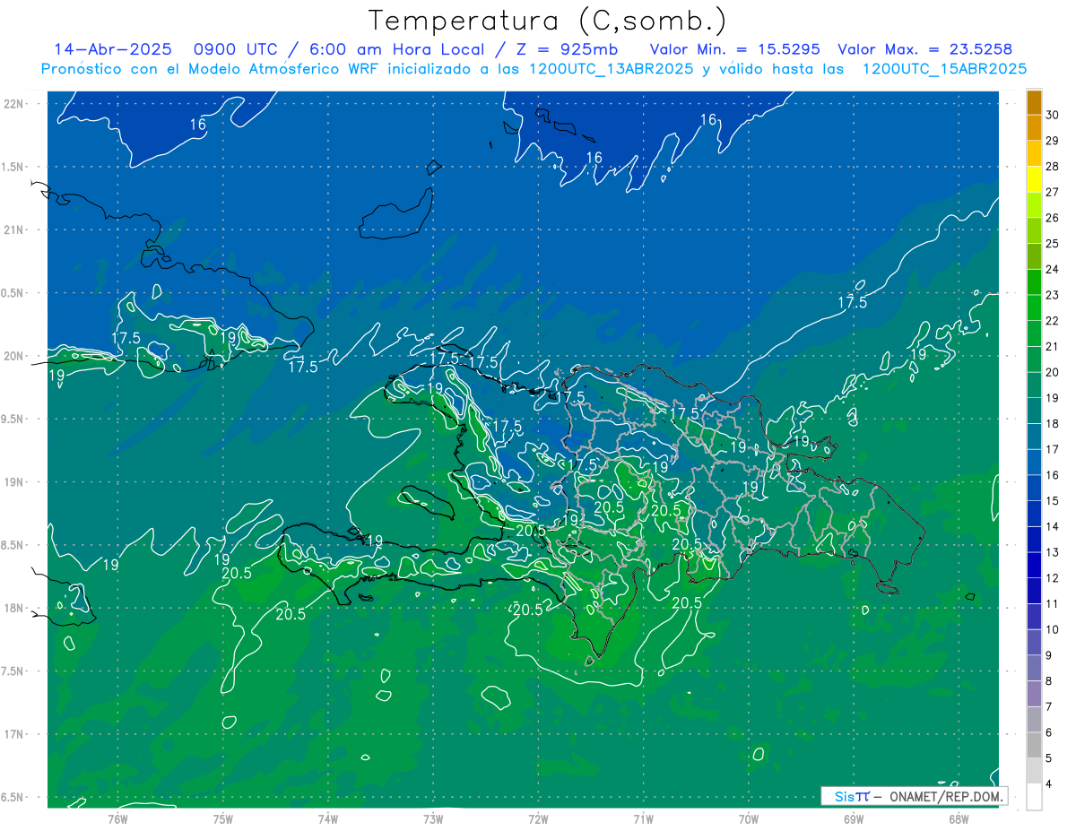
Task: Click the color bar legend value "7"
Action: 1050,707
